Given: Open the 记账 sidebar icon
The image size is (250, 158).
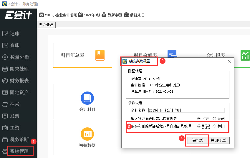Looking at the screenshot, I should 5,34.
